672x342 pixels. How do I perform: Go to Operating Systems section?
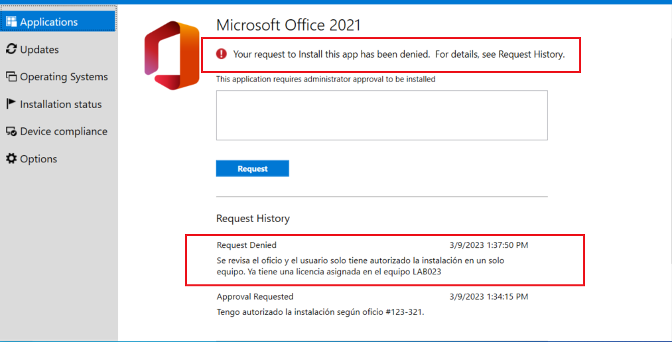[58, 77]
